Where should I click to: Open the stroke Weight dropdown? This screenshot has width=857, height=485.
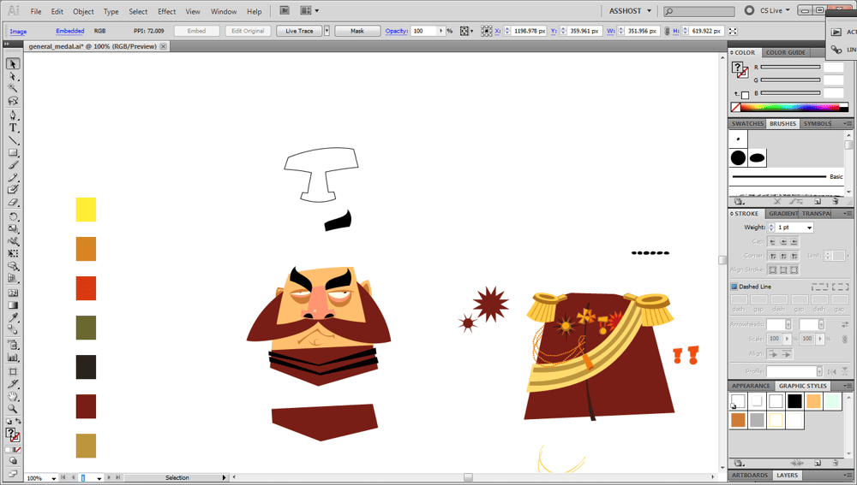point(810,228)
